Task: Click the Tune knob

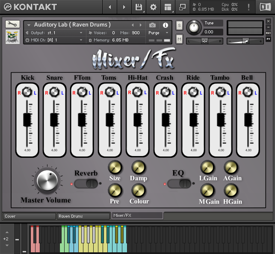Action: 194,27
